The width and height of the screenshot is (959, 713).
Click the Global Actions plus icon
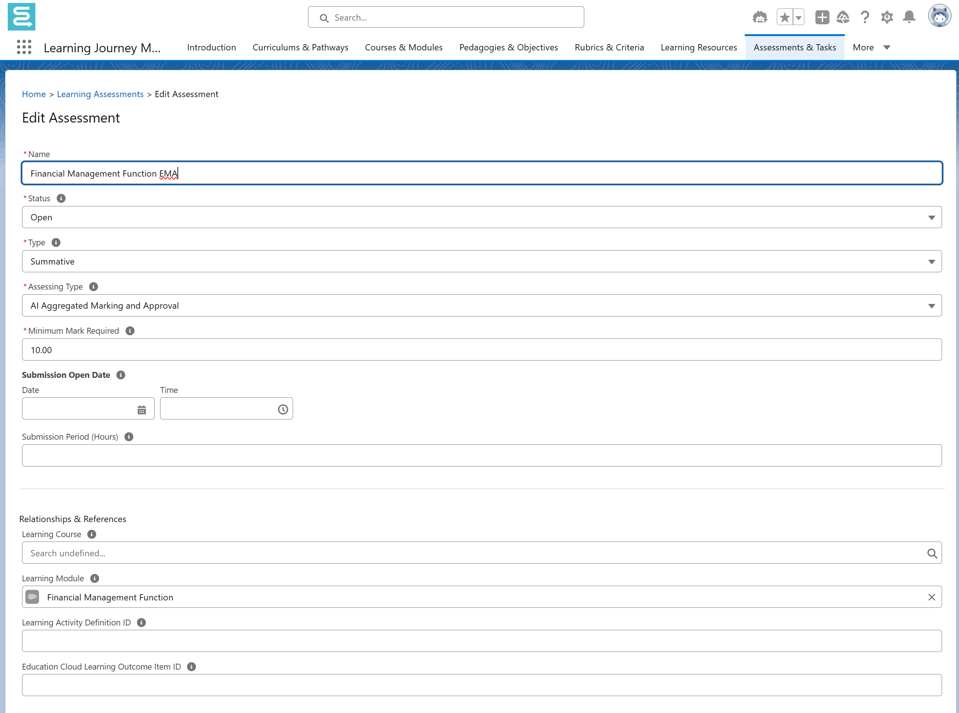click(x=822, y=17)
